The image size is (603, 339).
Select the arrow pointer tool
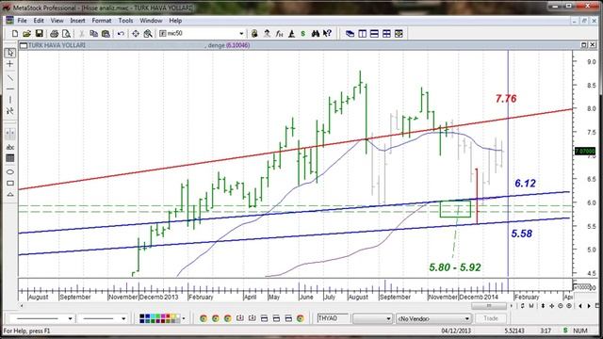click(10, 53)
